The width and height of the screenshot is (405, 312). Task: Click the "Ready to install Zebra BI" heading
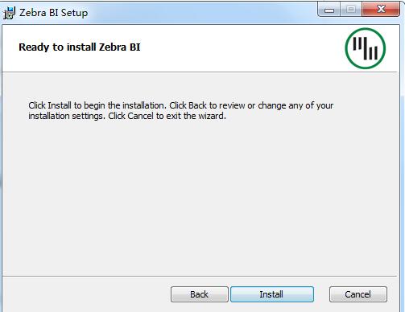point(80,47)
